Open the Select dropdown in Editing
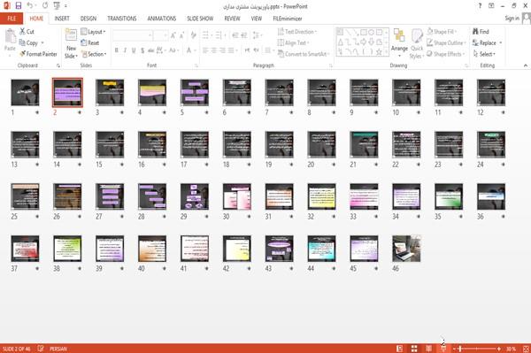 pos(484,54)
